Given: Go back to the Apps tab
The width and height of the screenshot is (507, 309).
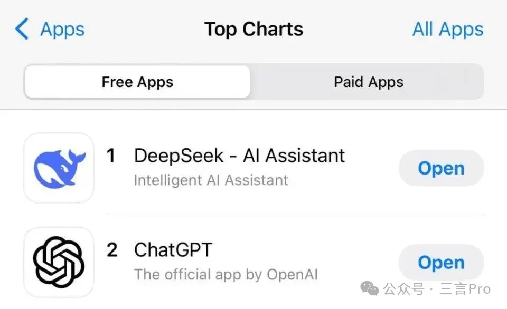Looking at the screenshot, I should 50,30.
